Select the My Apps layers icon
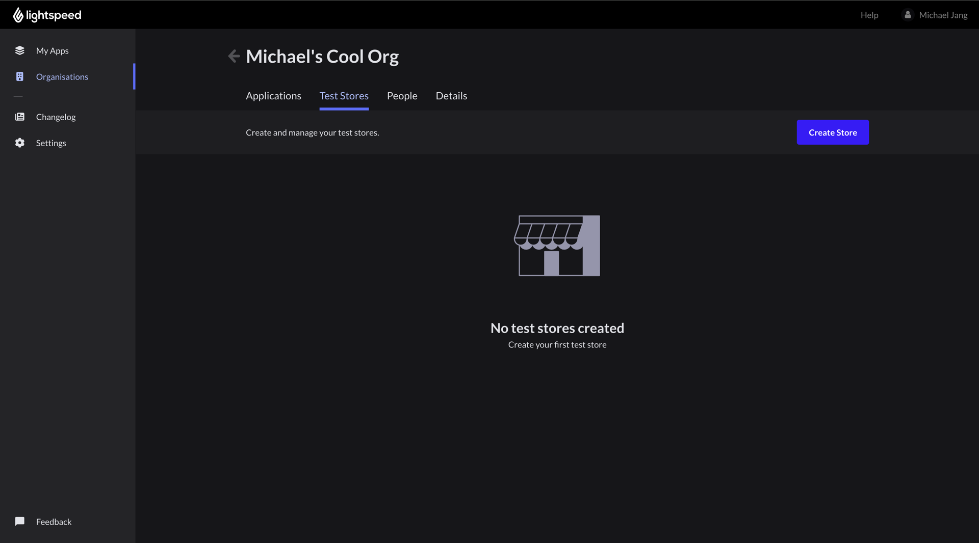 click(19, 50)
